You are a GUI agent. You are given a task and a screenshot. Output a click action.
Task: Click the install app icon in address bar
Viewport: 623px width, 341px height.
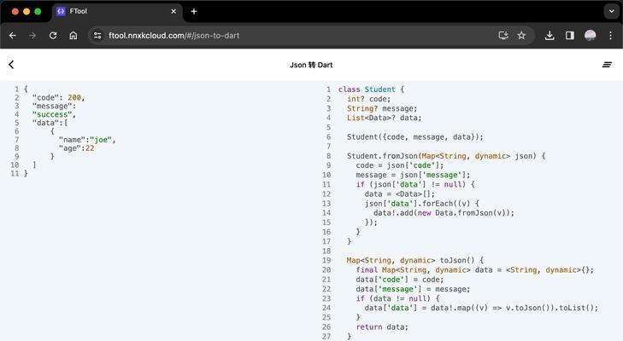503,36
